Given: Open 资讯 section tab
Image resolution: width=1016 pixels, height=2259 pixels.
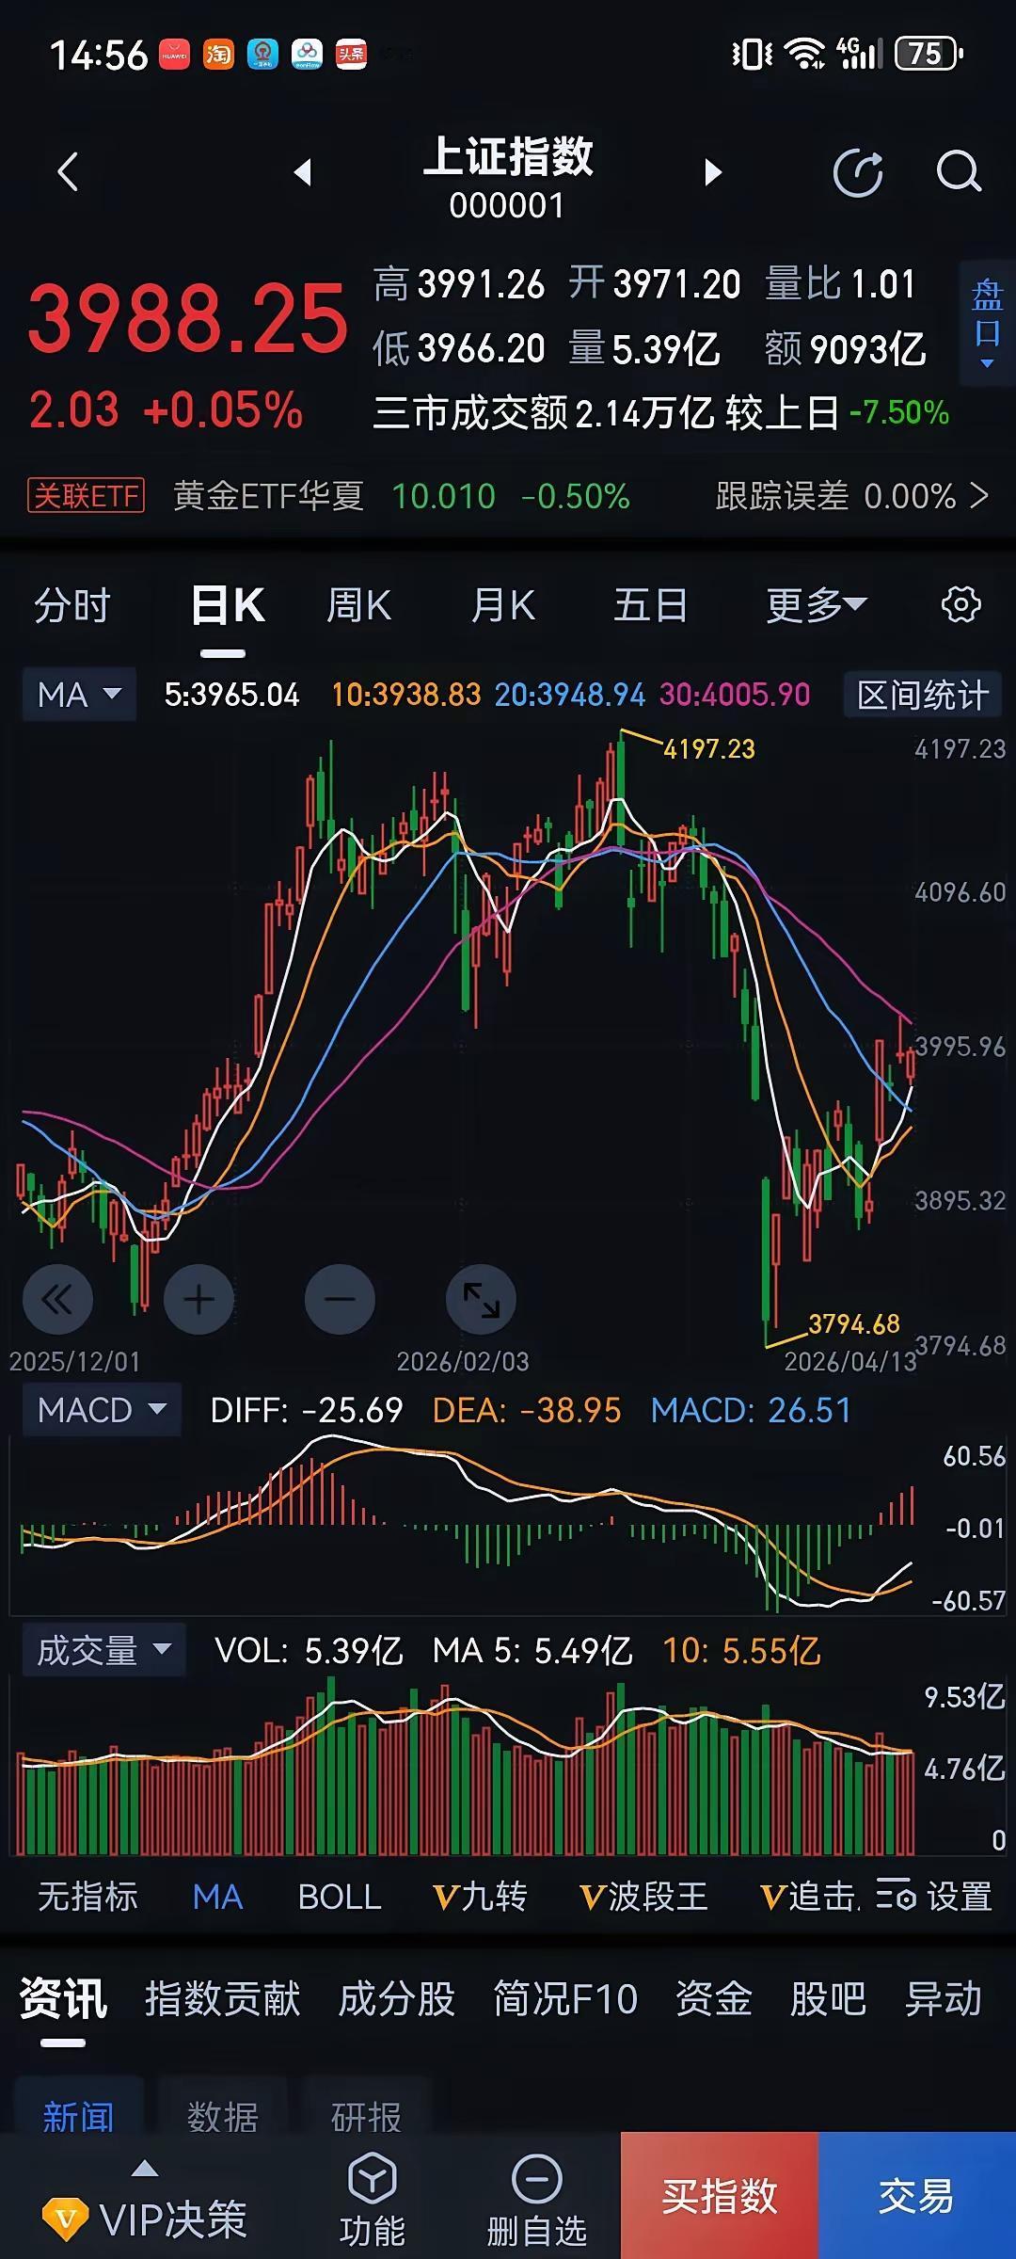Looking at the screenshot, I should point(63,1998).
